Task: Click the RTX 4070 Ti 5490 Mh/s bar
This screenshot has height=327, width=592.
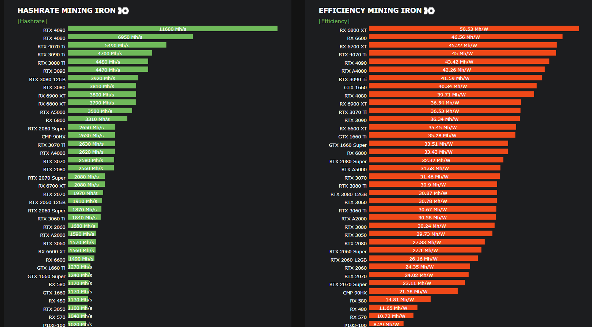Action: (x=117, y=45)
